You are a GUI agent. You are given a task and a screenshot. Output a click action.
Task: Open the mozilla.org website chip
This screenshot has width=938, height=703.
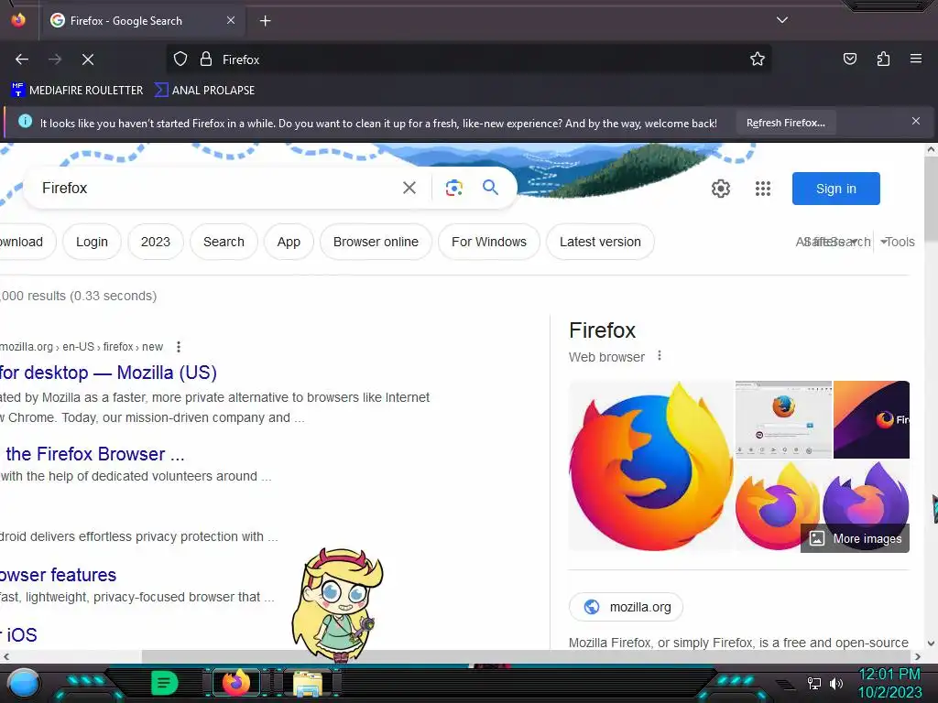(x=626, y=607)
